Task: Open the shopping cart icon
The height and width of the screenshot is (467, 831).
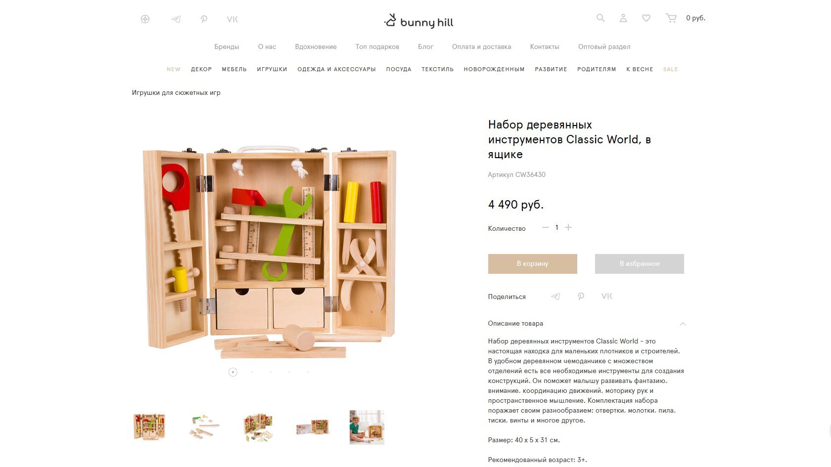Action: click(x=671, y=18)
